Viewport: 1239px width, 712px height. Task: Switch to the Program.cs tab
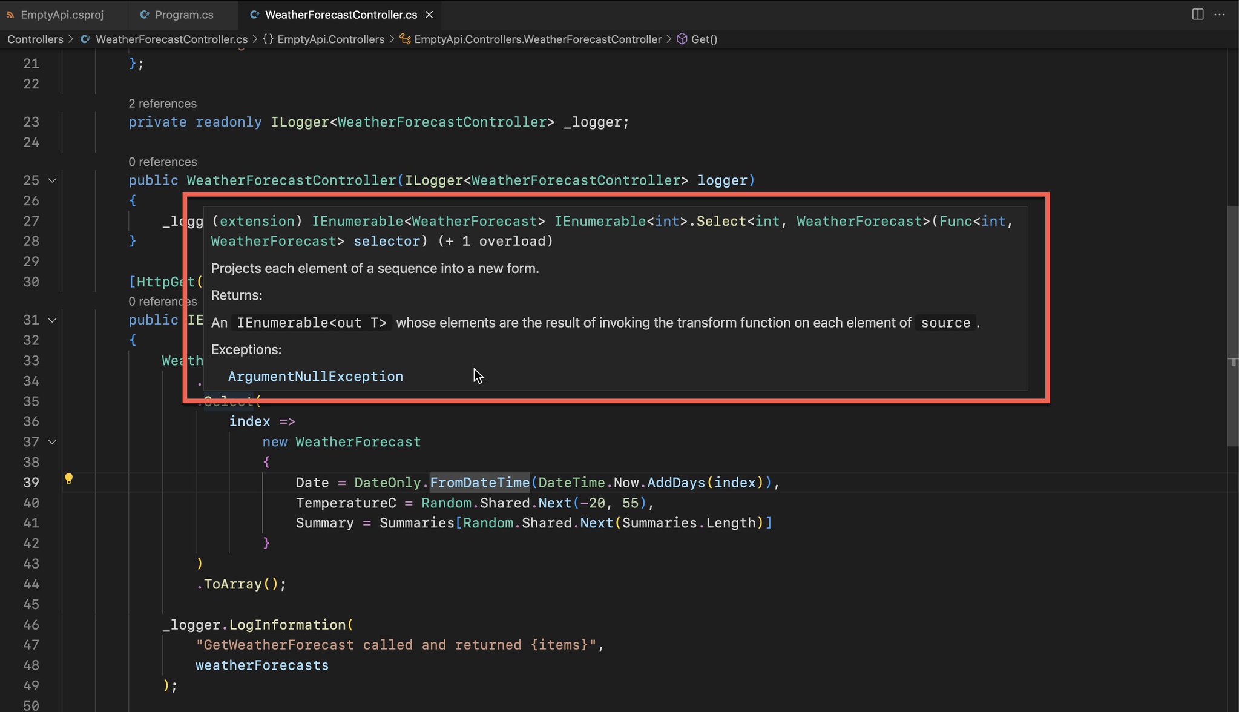[x=183, y=15]
